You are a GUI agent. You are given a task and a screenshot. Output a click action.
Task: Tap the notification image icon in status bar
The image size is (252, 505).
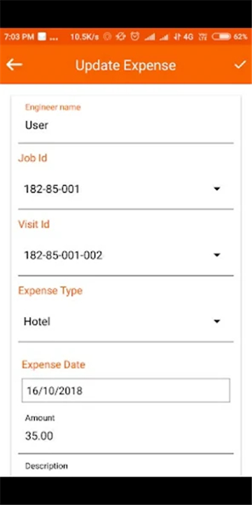click(42, 36)
